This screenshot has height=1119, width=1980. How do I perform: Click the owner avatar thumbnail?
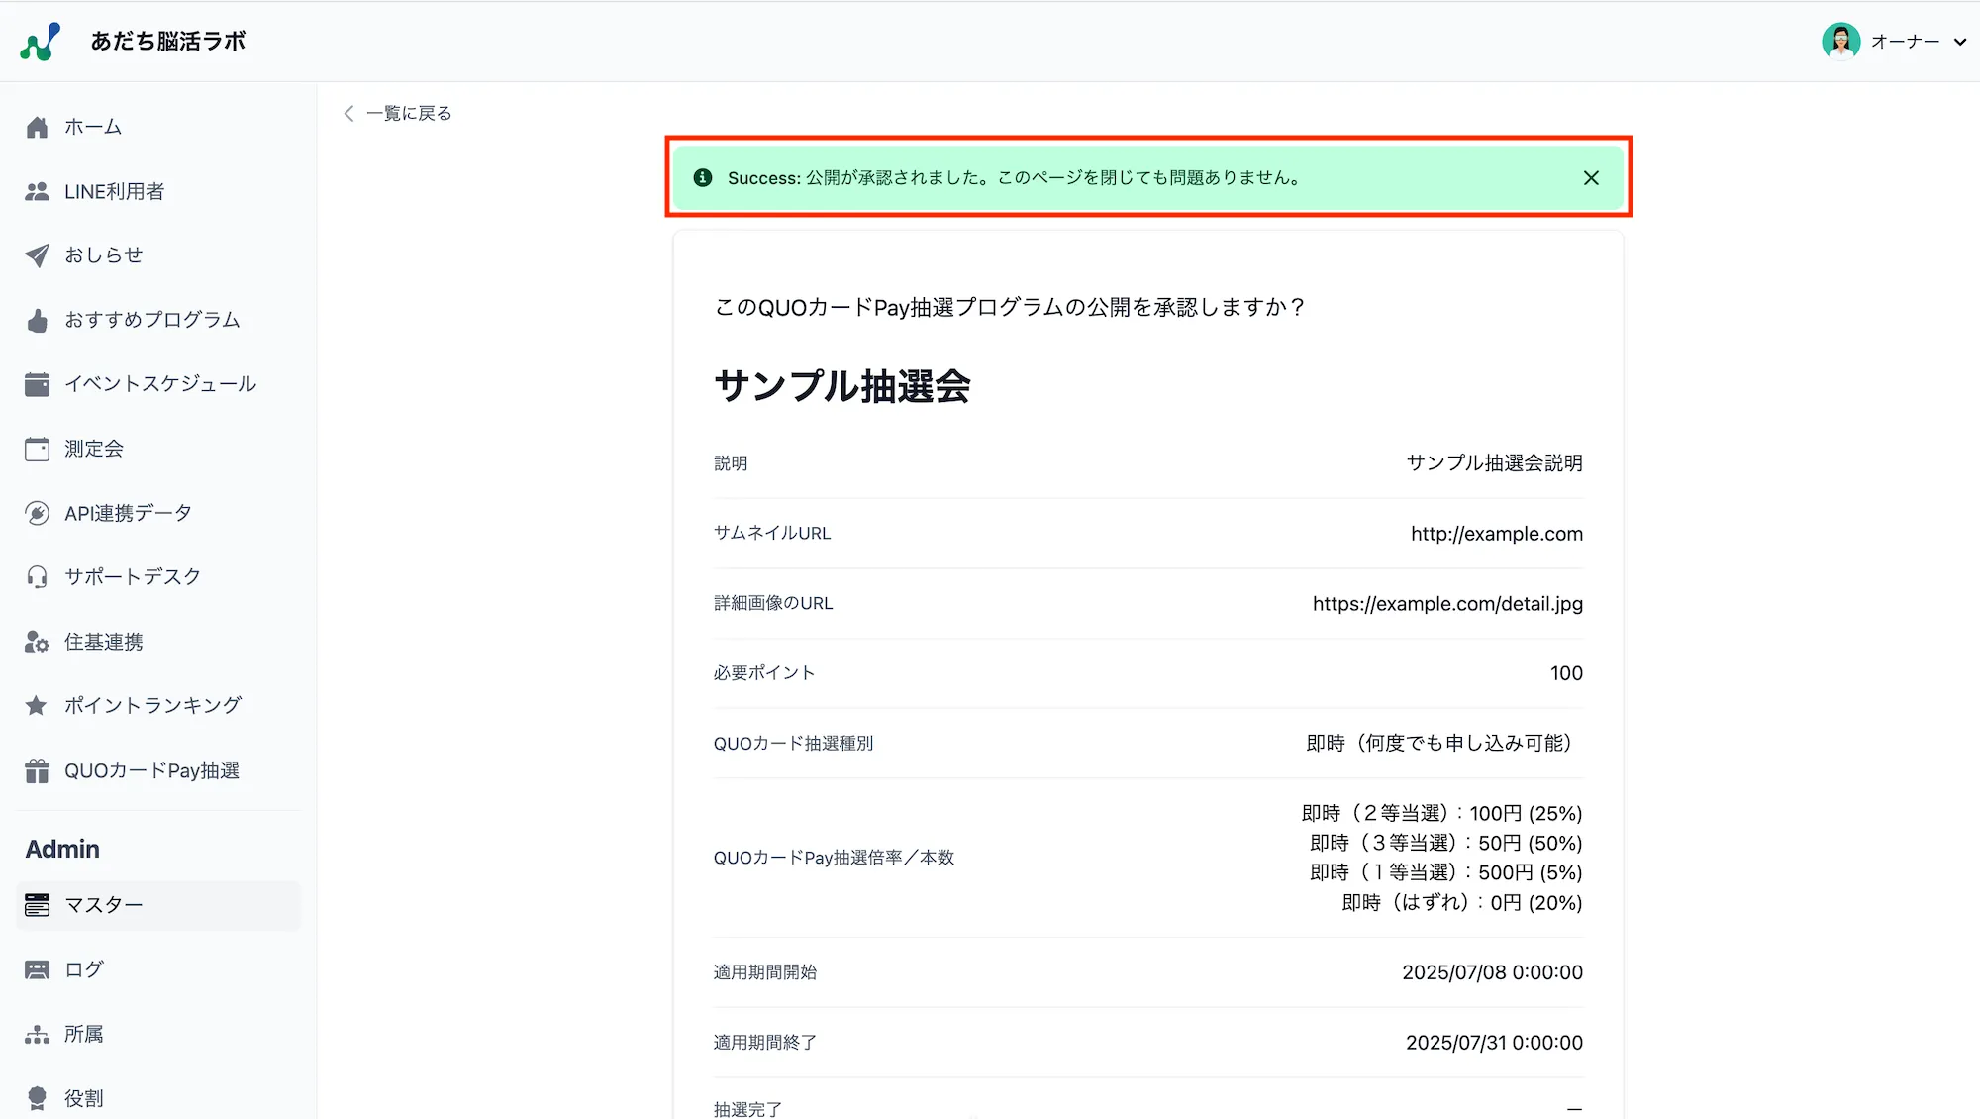(1839, 41)
